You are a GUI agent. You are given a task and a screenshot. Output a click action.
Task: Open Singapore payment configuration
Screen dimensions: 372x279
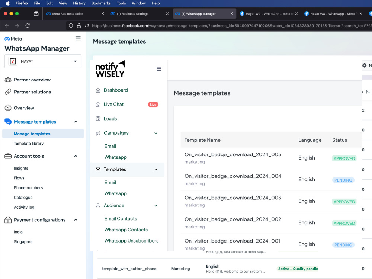23,242
